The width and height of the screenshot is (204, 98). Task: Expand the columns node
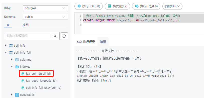pos(12,59)
